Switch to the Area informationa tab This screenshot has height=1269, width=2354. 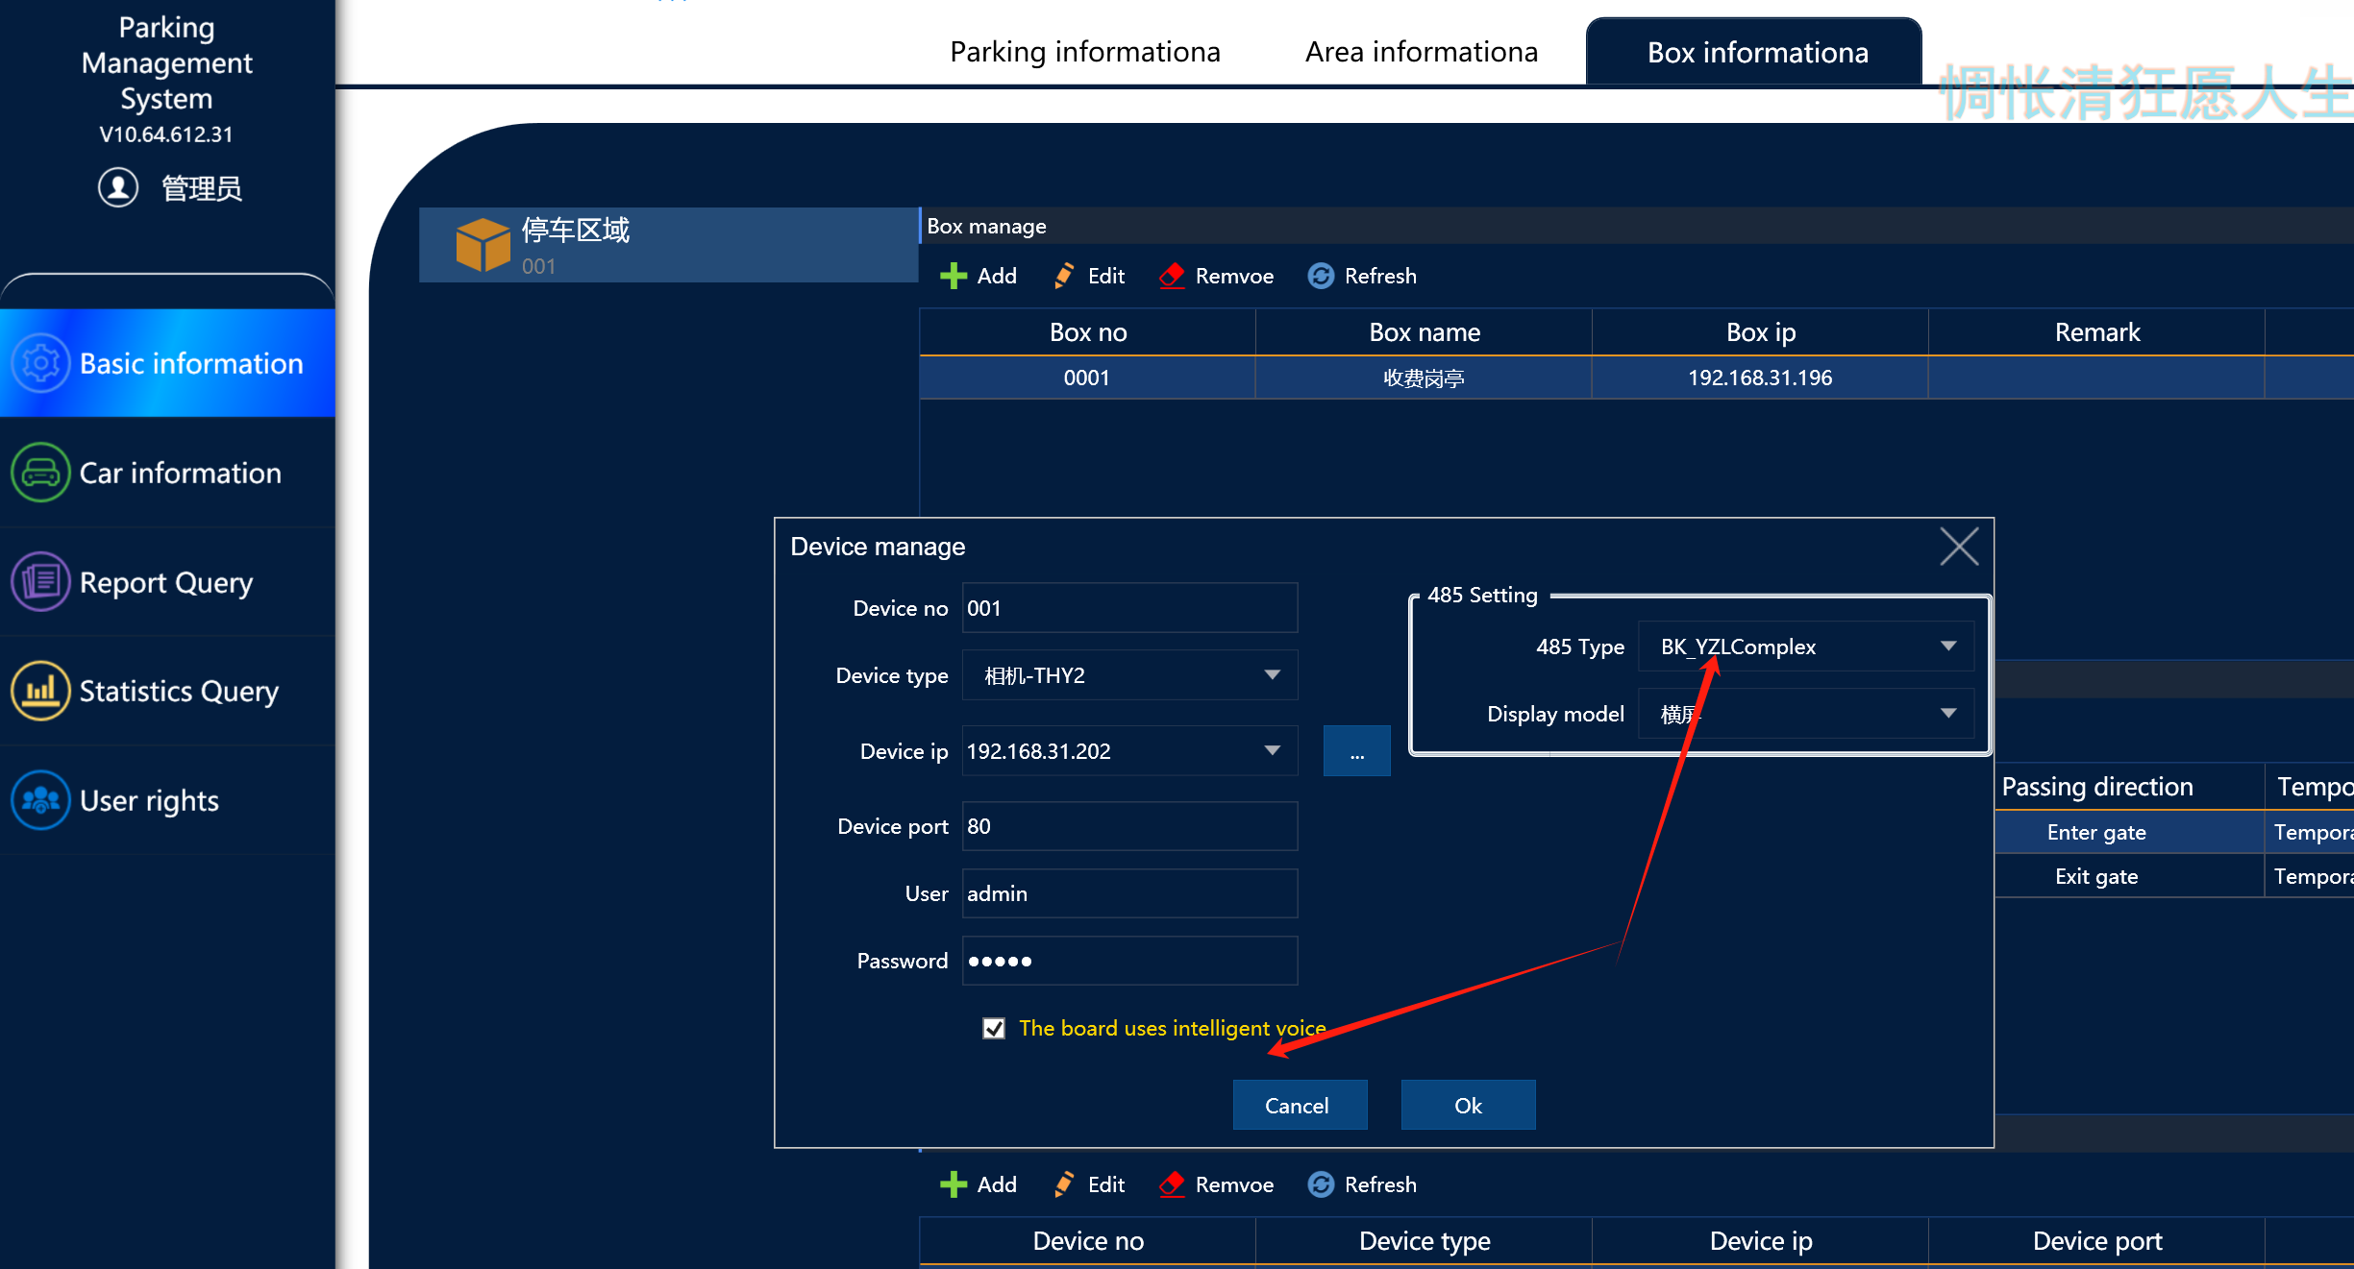1422,52
